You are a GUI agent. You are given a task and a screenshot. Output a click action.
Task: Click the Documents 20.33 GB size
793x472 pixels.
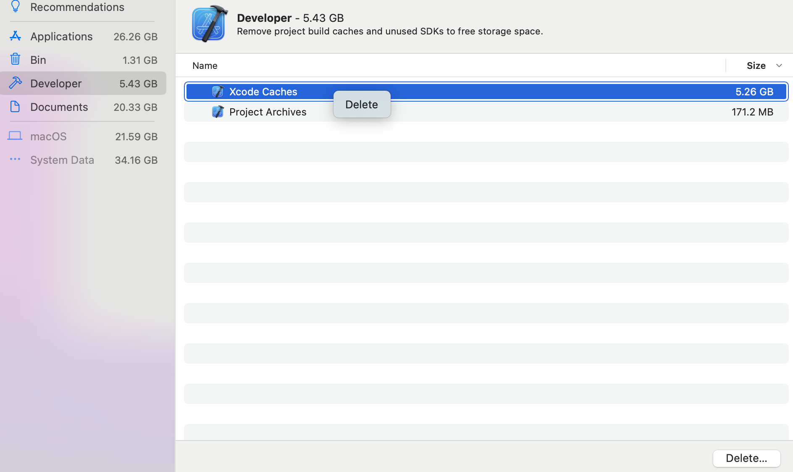click(x=135, y=107)
